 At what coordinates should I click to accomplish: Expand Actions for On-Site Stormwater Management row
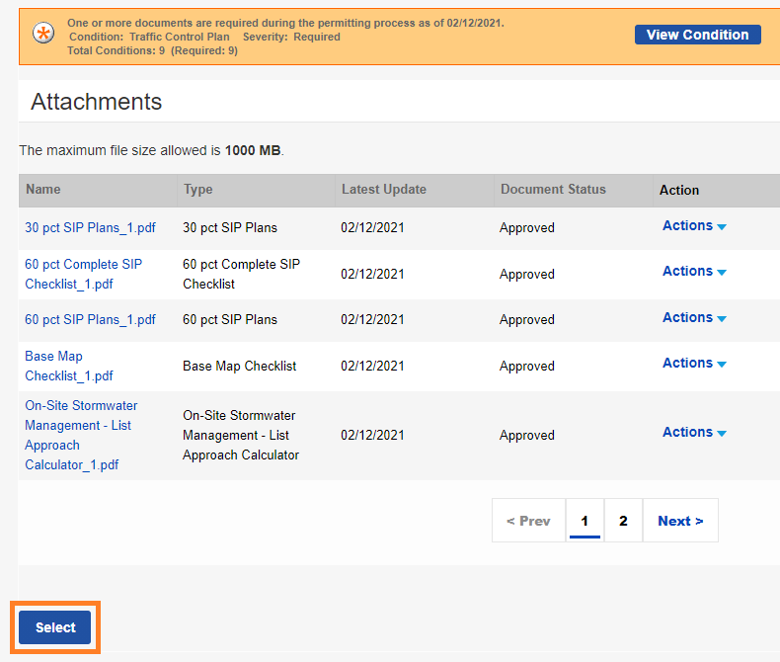[694, 433]
